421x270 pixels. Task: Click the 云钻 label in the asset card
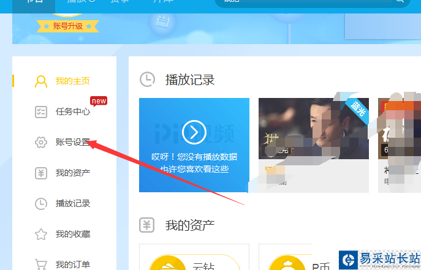tap(203, 266)
